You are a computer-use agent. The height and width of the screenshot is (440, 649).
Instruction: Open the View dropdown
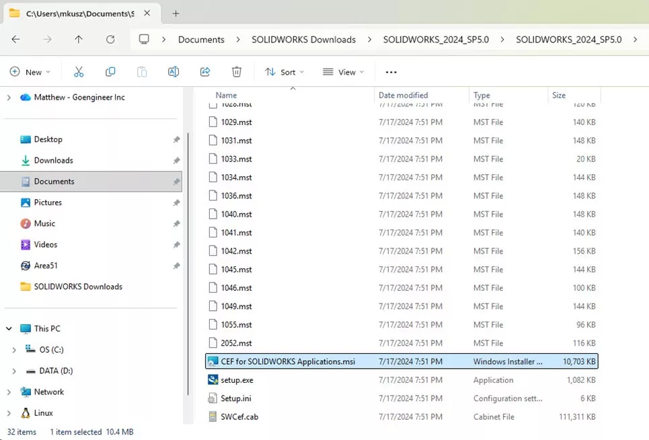click(343, 71)
